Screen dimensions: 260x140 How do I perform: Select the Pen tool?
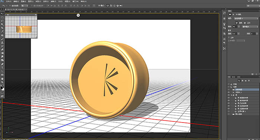pyautogui.click(x=2, y=64)
